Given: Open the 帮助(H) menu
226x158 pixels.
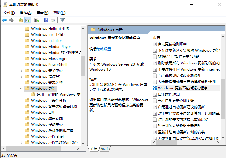Looking at the screenshot, I should (59, 13).
